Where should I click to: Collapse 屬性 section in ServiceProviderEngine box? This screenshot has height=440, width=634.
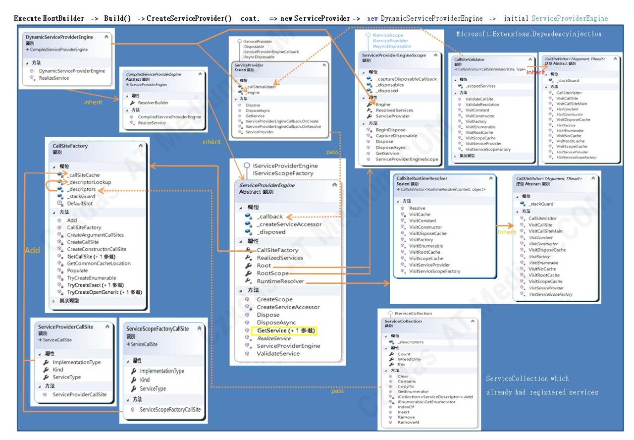241,241
